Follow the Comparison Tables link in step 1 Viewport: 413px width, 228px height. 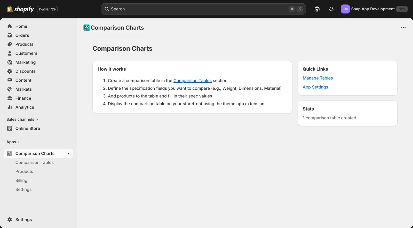193,81
